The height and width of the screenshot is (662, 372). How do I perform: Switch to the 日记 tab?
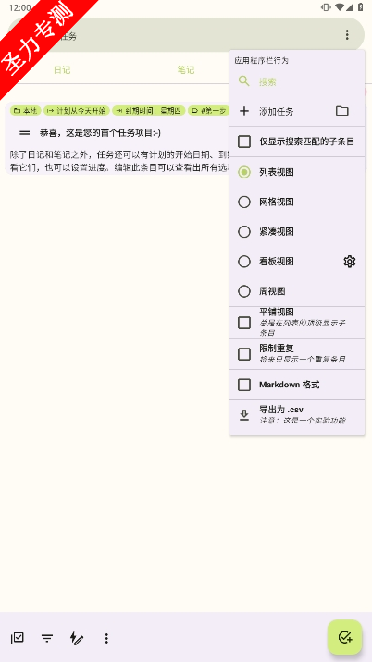(x=62, y=70)
